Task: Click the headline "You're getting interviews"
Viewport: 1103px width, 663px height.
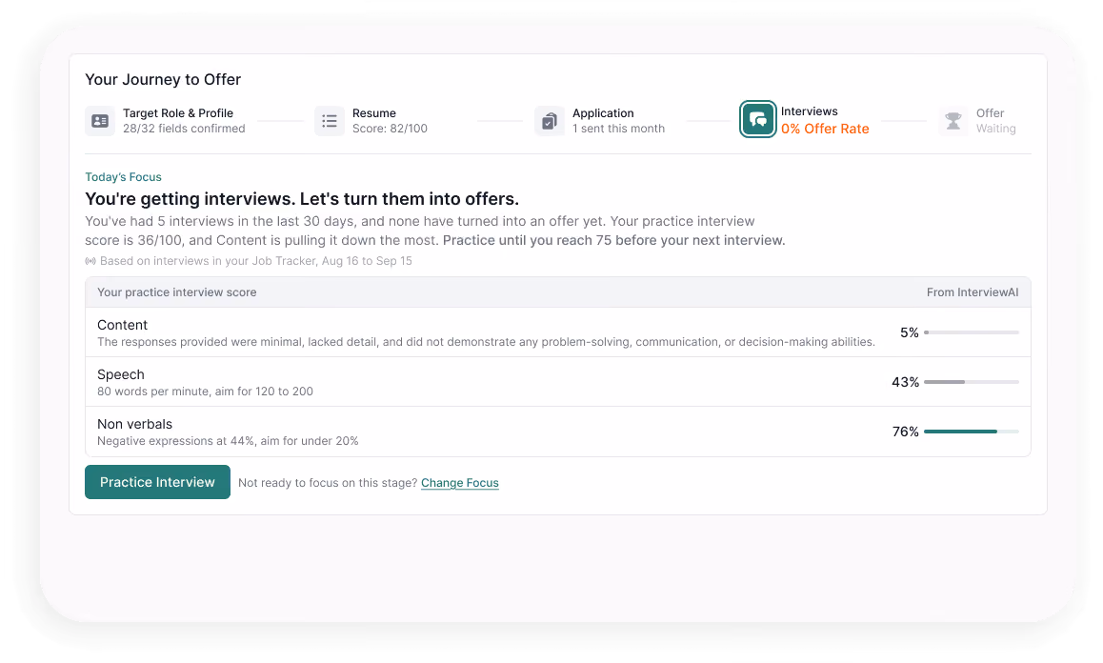Action: (302, 199)
